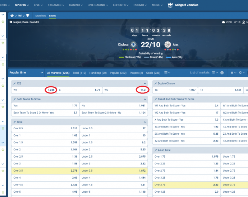Bet on draw X at 6.71
Viewport: 248px width, 197px height.
pyautogui.click(x=79, y=90)
